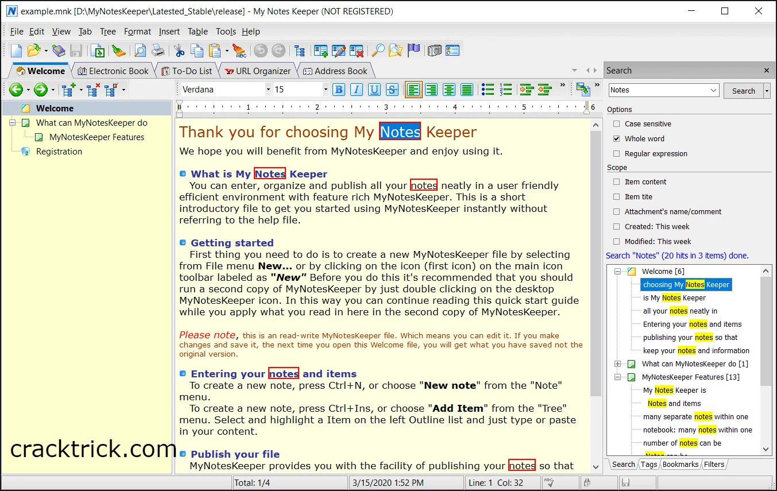777x491 pixels.
Task: Select MyNotesKeeper Features tree item
Action: click(x=96, y=137)
